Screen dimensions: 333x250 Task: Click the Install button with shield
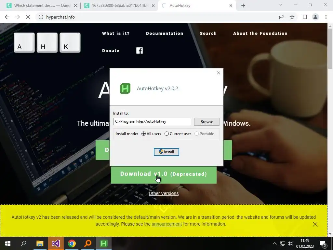(166, 152)
